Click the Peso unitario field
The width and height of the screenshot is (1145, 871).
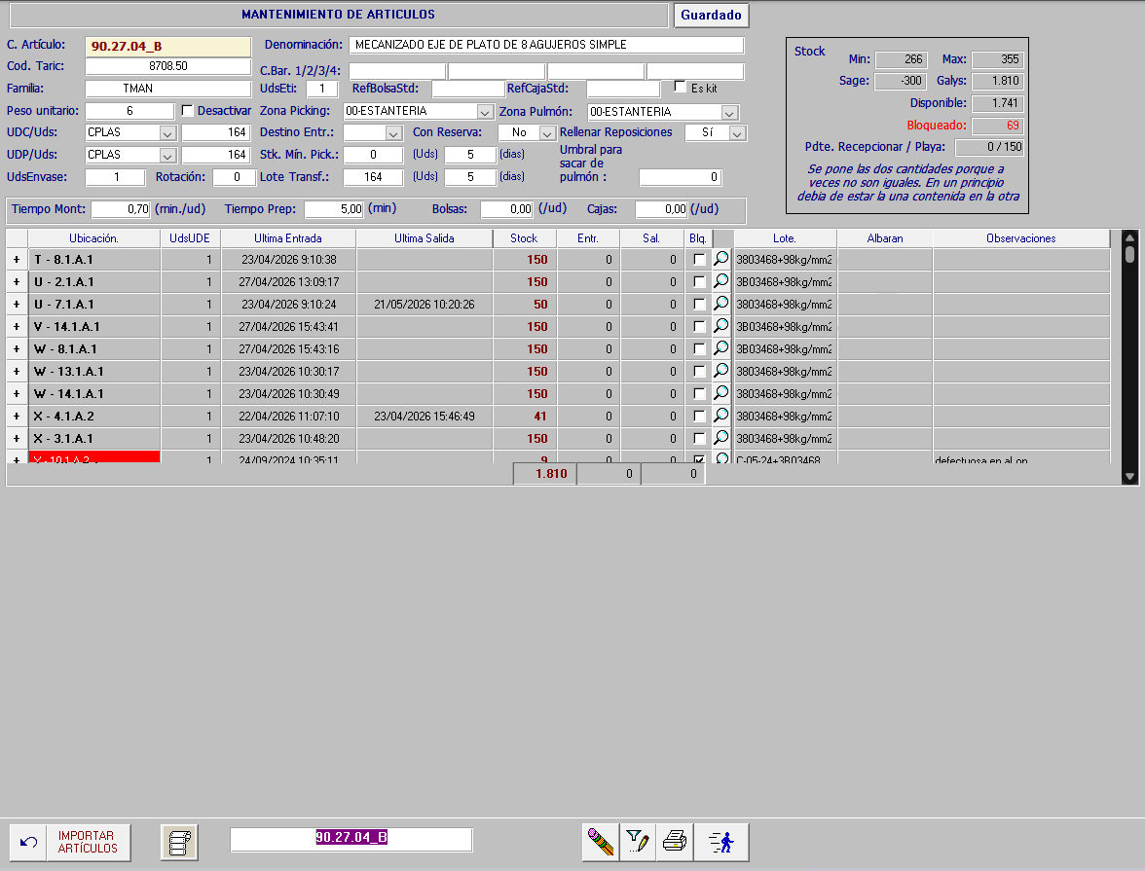[x=130, y=111]
